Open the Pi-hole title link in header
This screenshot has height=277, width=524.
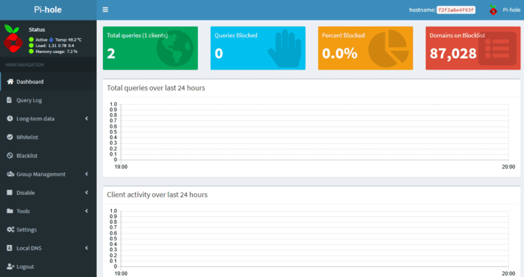coord(48,10)
